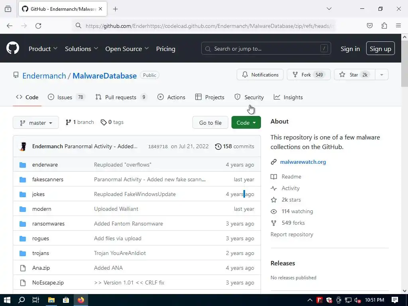408x306 pixels.
Task: Click the page vertical scrollbar thumb
Action: click(x=404, y=64)
